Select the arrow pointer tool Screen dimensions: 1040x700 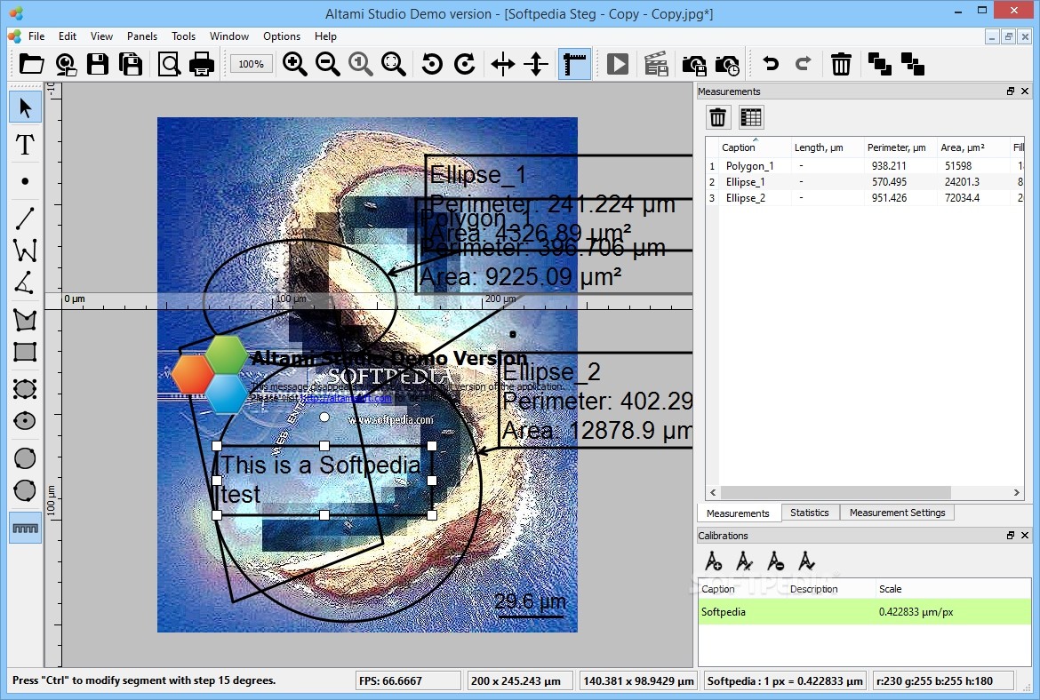(x=25, y=108)
